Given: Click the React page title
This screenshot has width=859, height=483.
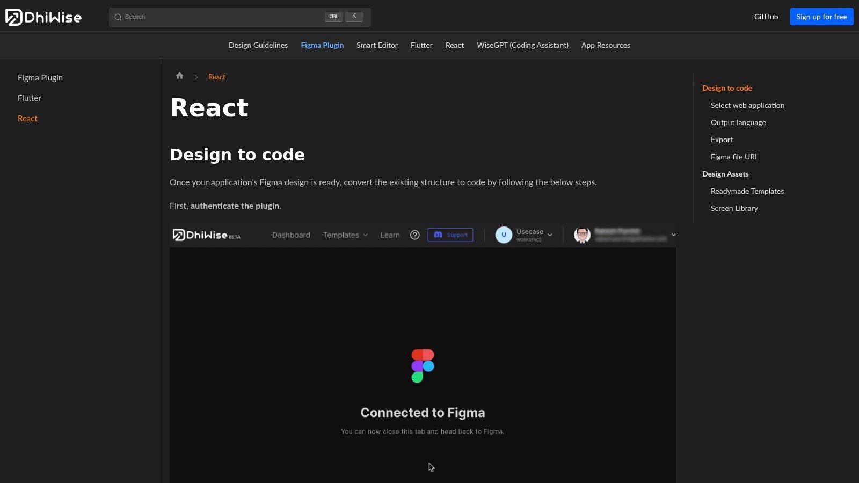Looking at the screenshot, I should pyautogui.click(x=209, y=108).
